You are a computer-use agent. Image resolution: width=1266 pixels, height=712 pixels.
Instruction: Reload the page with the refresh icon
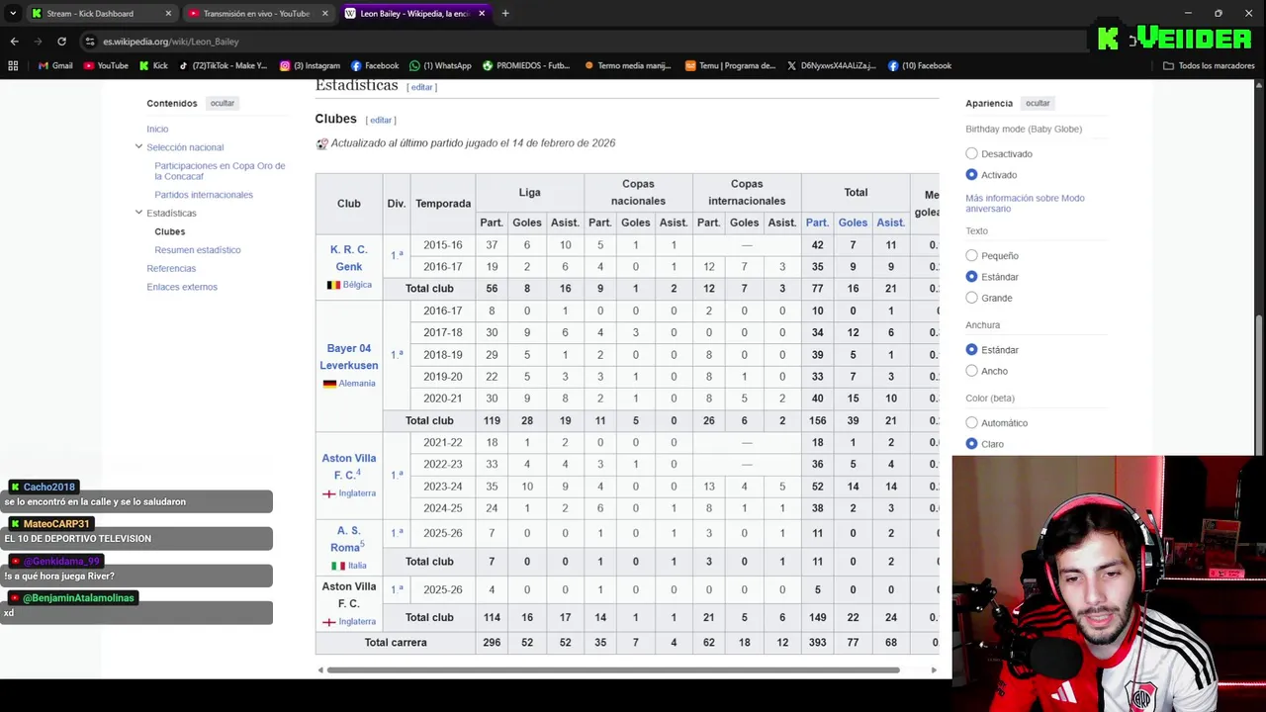pyautogui.click(x=61, y=42)
